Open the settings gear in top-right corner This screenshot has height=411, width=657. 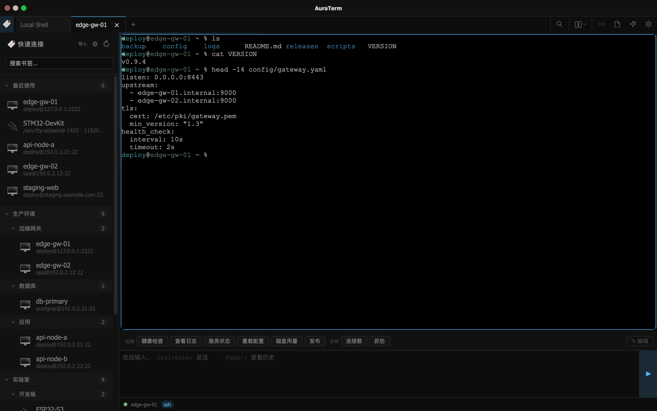click(x=648, y=24)
